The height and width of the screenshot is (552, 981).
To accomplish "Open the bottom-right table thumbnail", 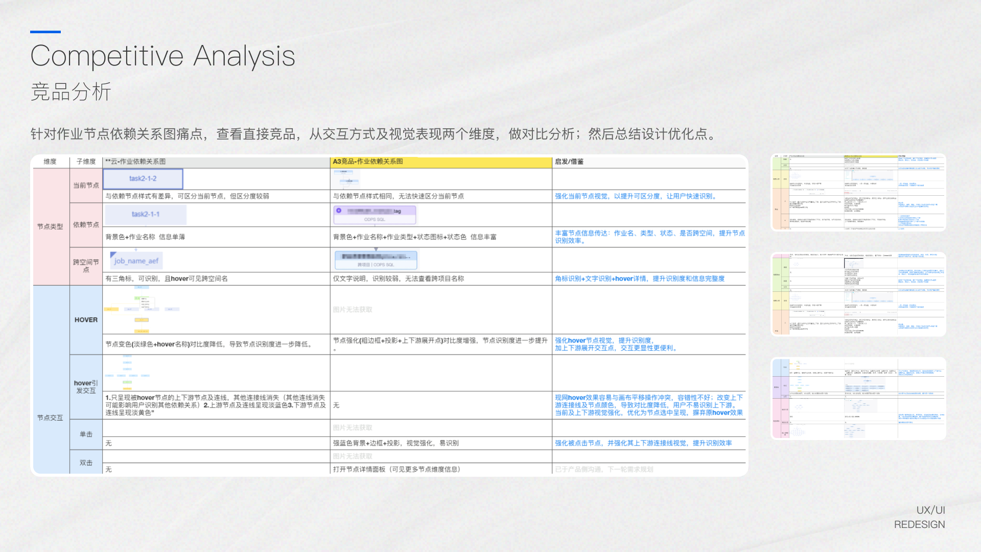I will [x=858, y=399].
